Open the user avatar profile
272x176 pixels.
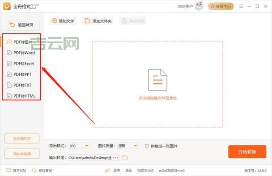(x=199, y=6)
